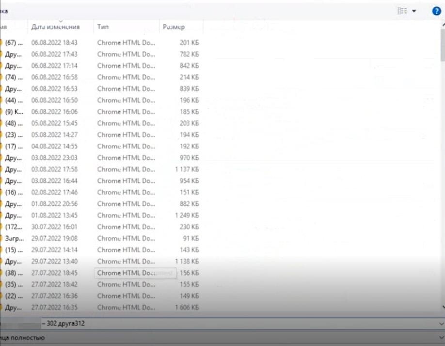This screenshot has width=445, height=346.
Task: Select the file named (17) ...
Action: (x=14, y=146)
